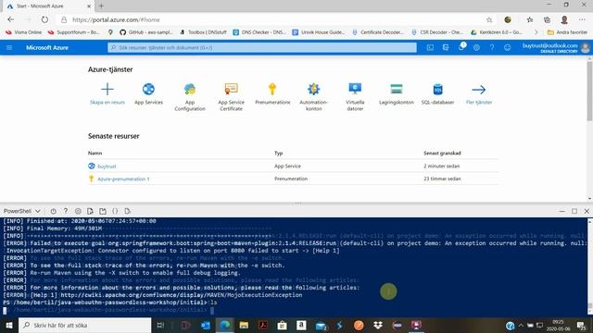The height and width of the screenshot is (333, 593).
Task: Show hidden system tray icons
Action: coord(521,325)
